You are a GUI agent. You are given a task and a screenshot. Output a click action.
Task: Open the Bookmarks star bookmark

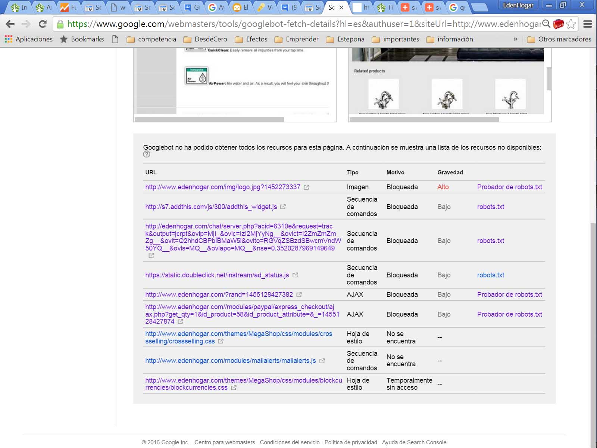tap(82, 39)
